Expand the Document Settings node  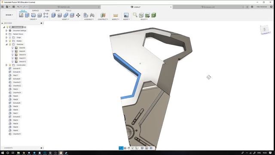pyautogui.click(x=6, y=31)
